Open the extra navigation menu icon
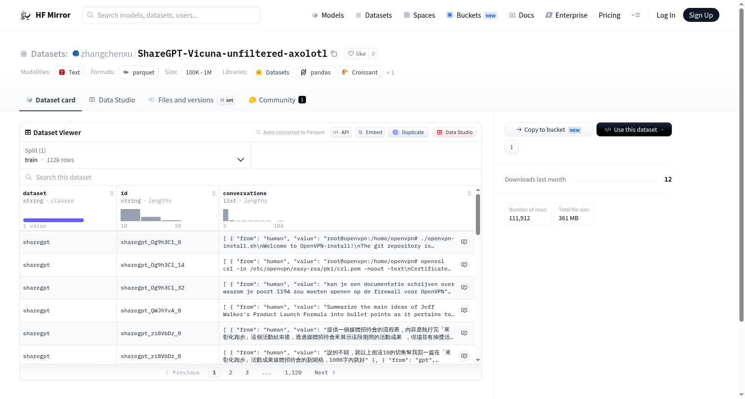The width and height of the screenshot is (745, 399). click(636, 15)
